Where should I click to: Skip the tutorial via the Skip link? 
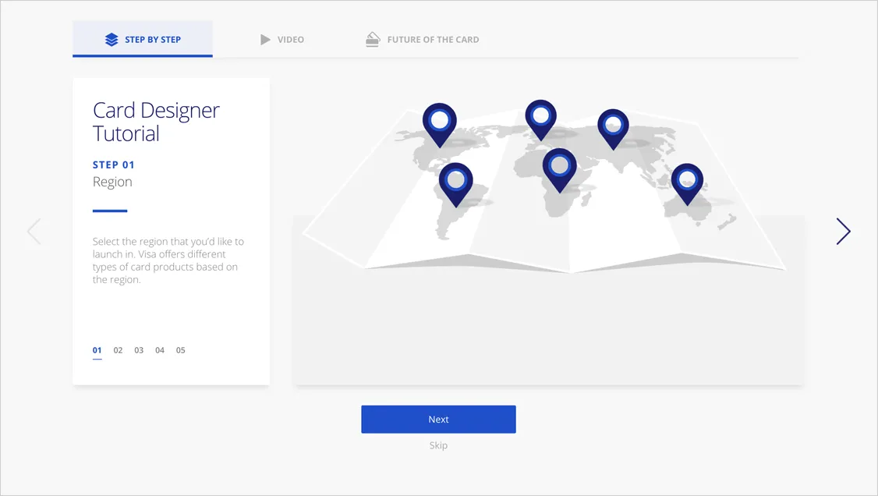pos(438,445)
